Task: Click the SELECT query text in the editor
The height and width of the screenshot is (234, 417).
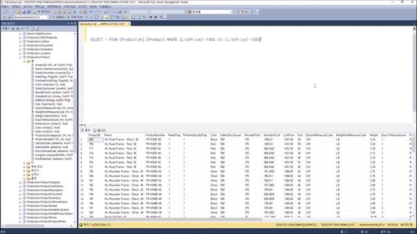Action: click(x=175, y=40)
